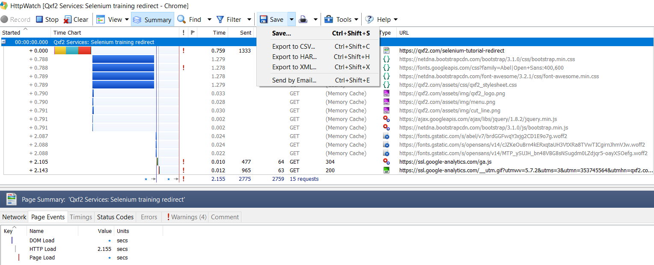
Task: Click the CSS type icon for font-awesome.min.css
Action: (386, 77)
